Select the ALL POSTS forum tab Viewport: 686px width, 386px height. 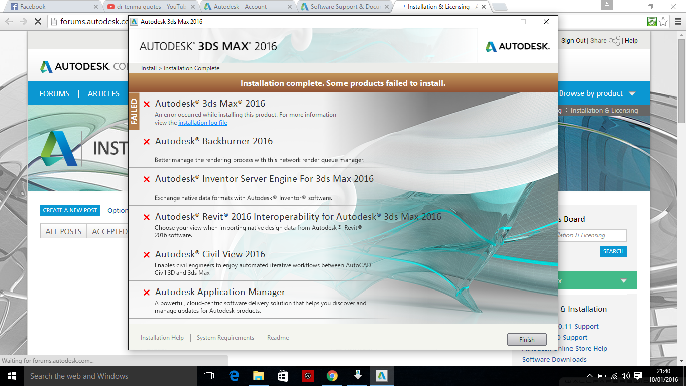63,231
